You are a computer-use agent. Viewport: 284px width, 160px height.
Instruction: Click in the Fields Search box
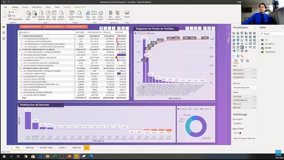(x=271, y=34)
